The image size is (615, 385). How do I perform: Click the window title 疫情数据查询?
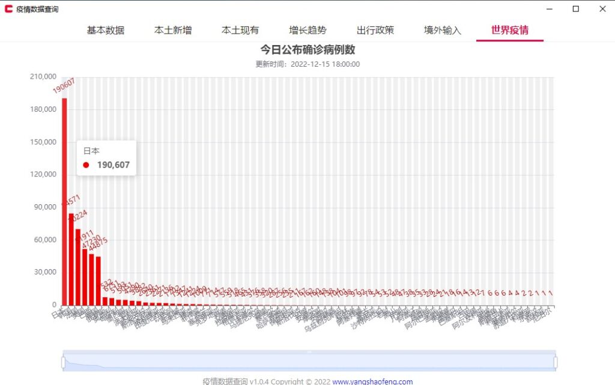[37, 9]
